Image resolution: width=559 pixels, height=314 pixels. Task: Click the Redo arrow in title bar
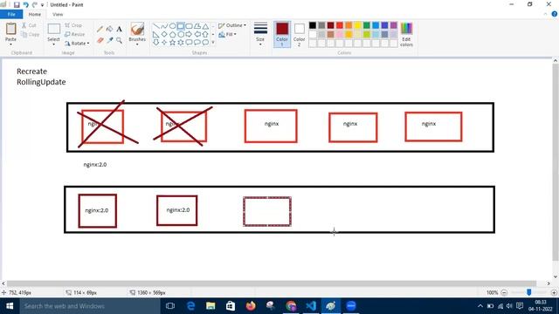[x=35, y=4]
